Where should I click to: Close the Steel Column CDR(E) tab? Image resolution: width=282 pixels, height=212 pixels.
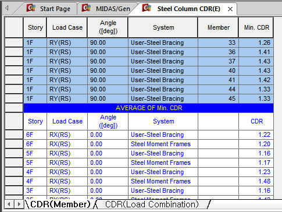230,9
